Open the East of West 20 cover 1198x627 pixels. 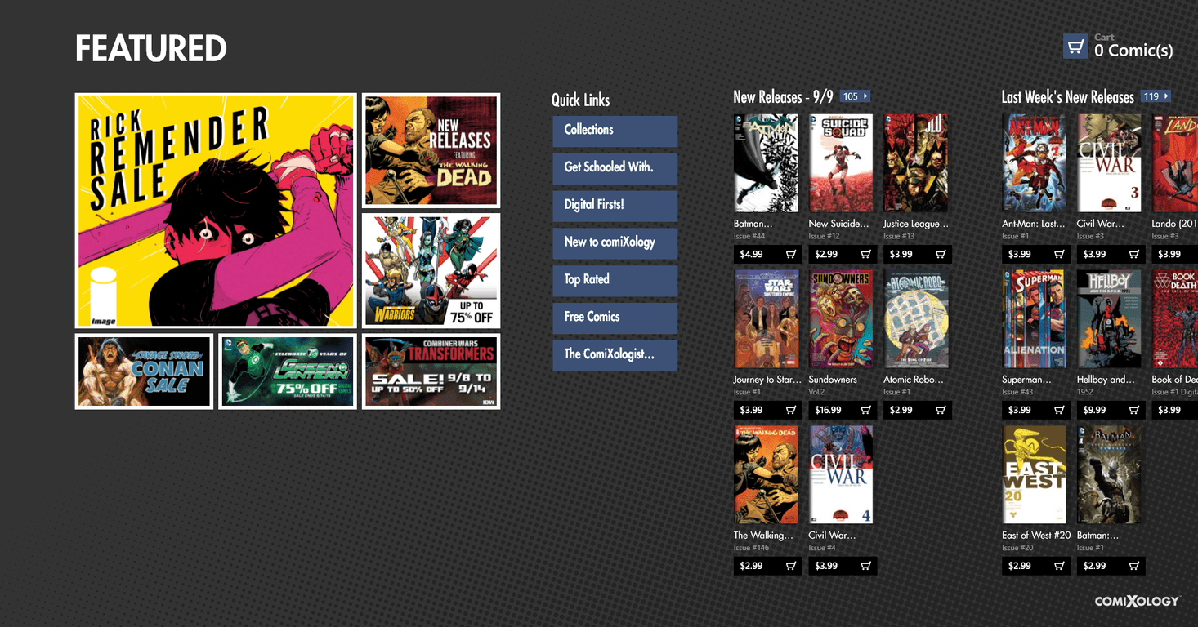(1035, 475)
